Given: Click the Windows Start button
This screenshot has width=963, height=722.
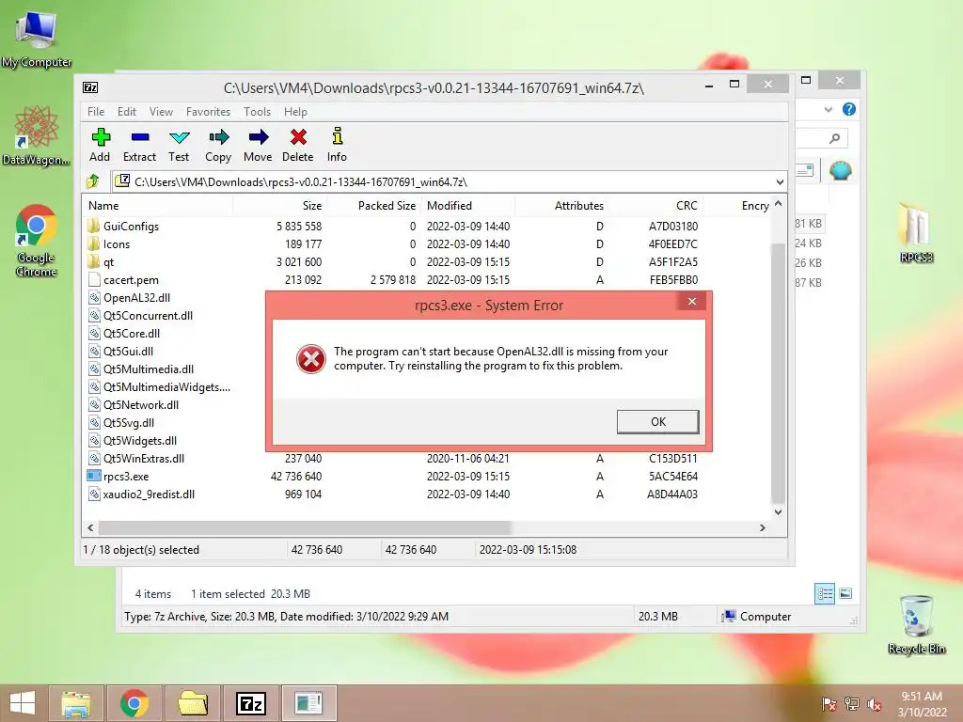Looking at the screenshot, I should coord(23,703).
